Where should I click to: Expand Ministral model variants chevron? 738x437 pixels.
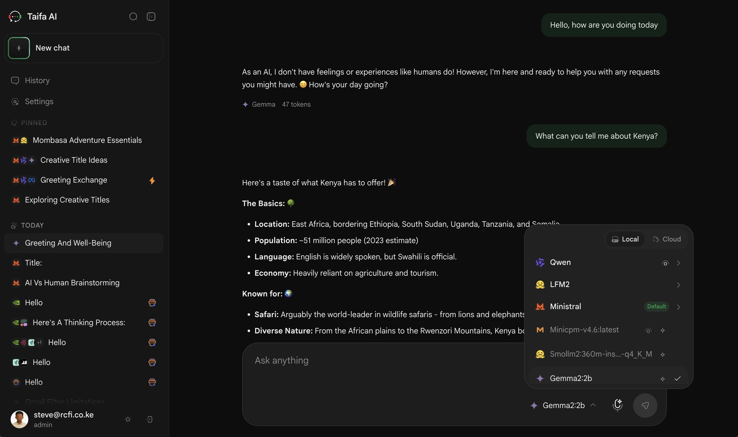click(x=678, y=307)
